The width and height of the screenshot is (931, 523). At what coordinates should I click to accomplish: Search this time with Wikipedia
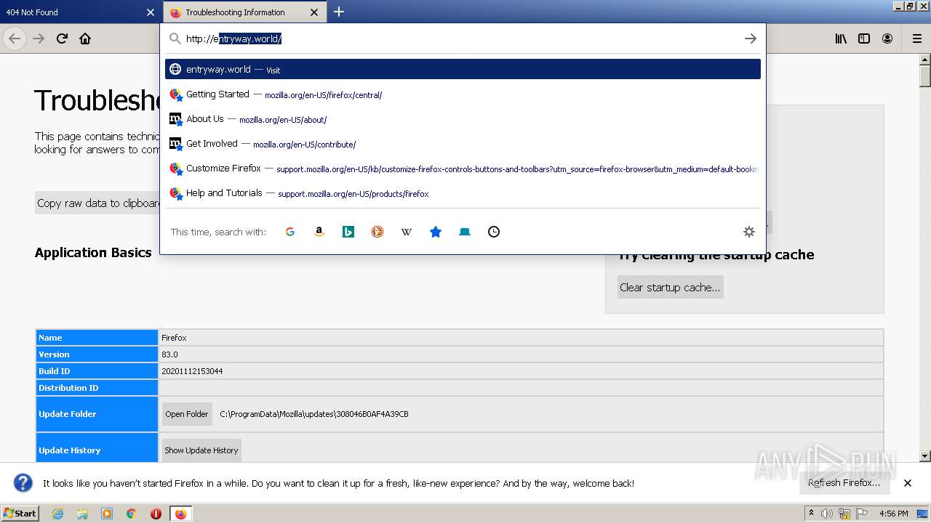pyautogui.click(x=407, y=232)
